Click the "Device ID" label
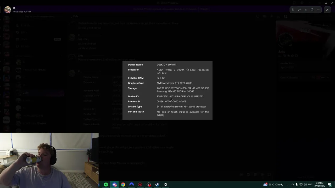This screenshot has width=335, height=188. (133, 97)
